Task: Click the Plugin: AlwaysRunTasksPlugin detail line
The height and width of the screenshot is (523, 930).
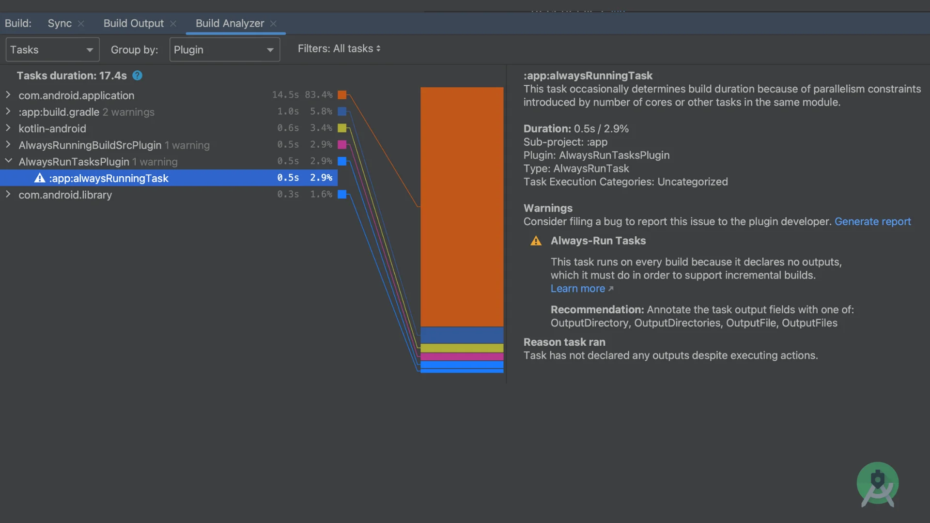Action: point(596,155)
